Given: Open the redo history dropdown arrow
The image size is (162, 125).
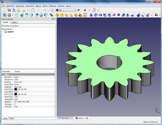Looking at the screenshot, I should (x=48, y=10).
